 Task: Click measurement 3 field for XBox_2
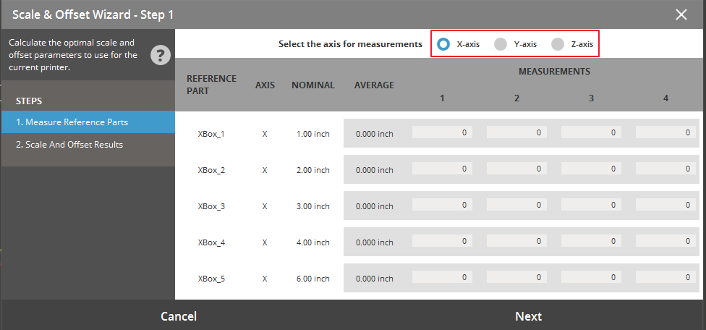(x=591, y=169)
